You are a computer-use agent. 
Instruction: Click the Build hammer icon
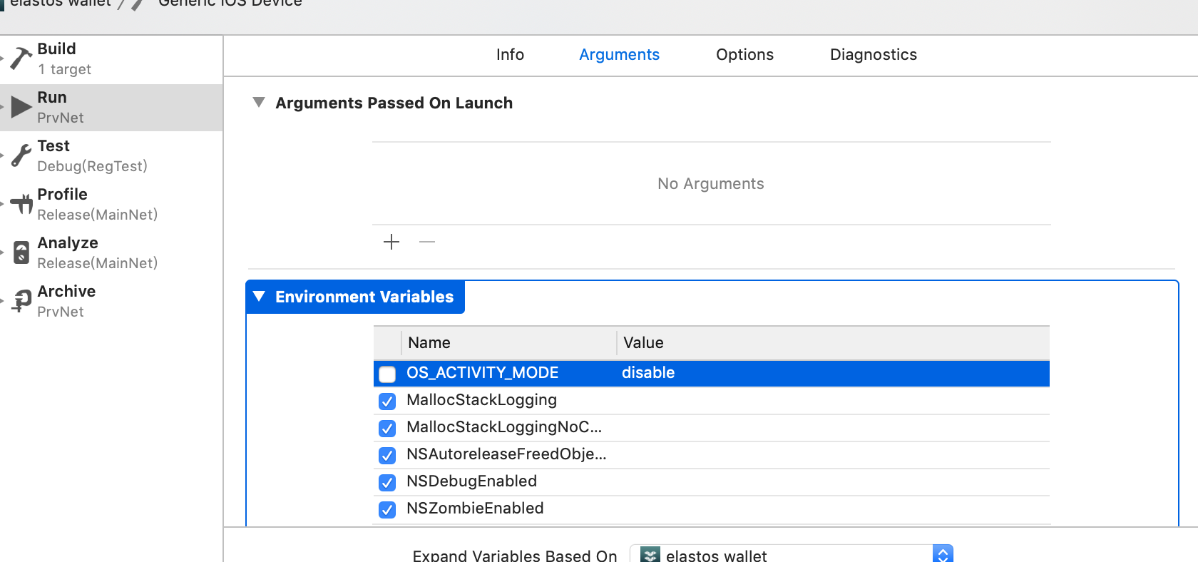(21, 59)
